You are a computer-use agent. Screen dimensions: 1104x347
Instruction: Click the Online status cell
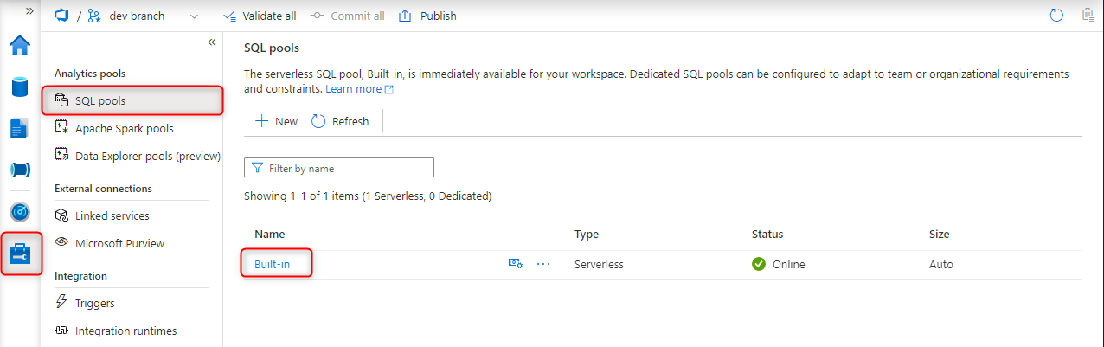[x=779, y=264]
